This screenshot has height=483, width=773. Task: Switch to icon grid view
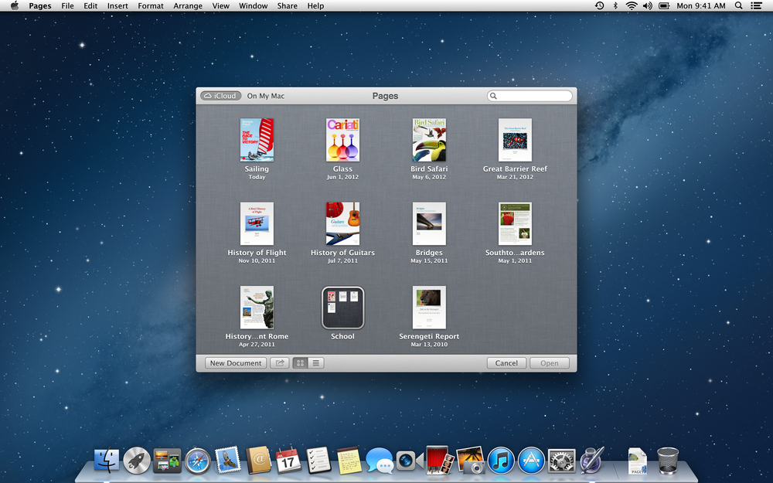coord(300,363)
